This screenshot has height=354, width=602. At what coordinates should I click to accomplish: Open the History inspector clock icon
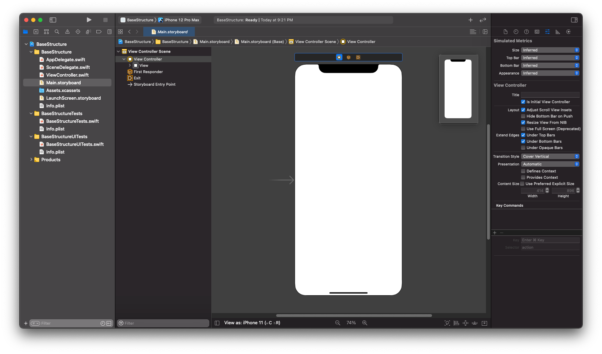(516, 32)
